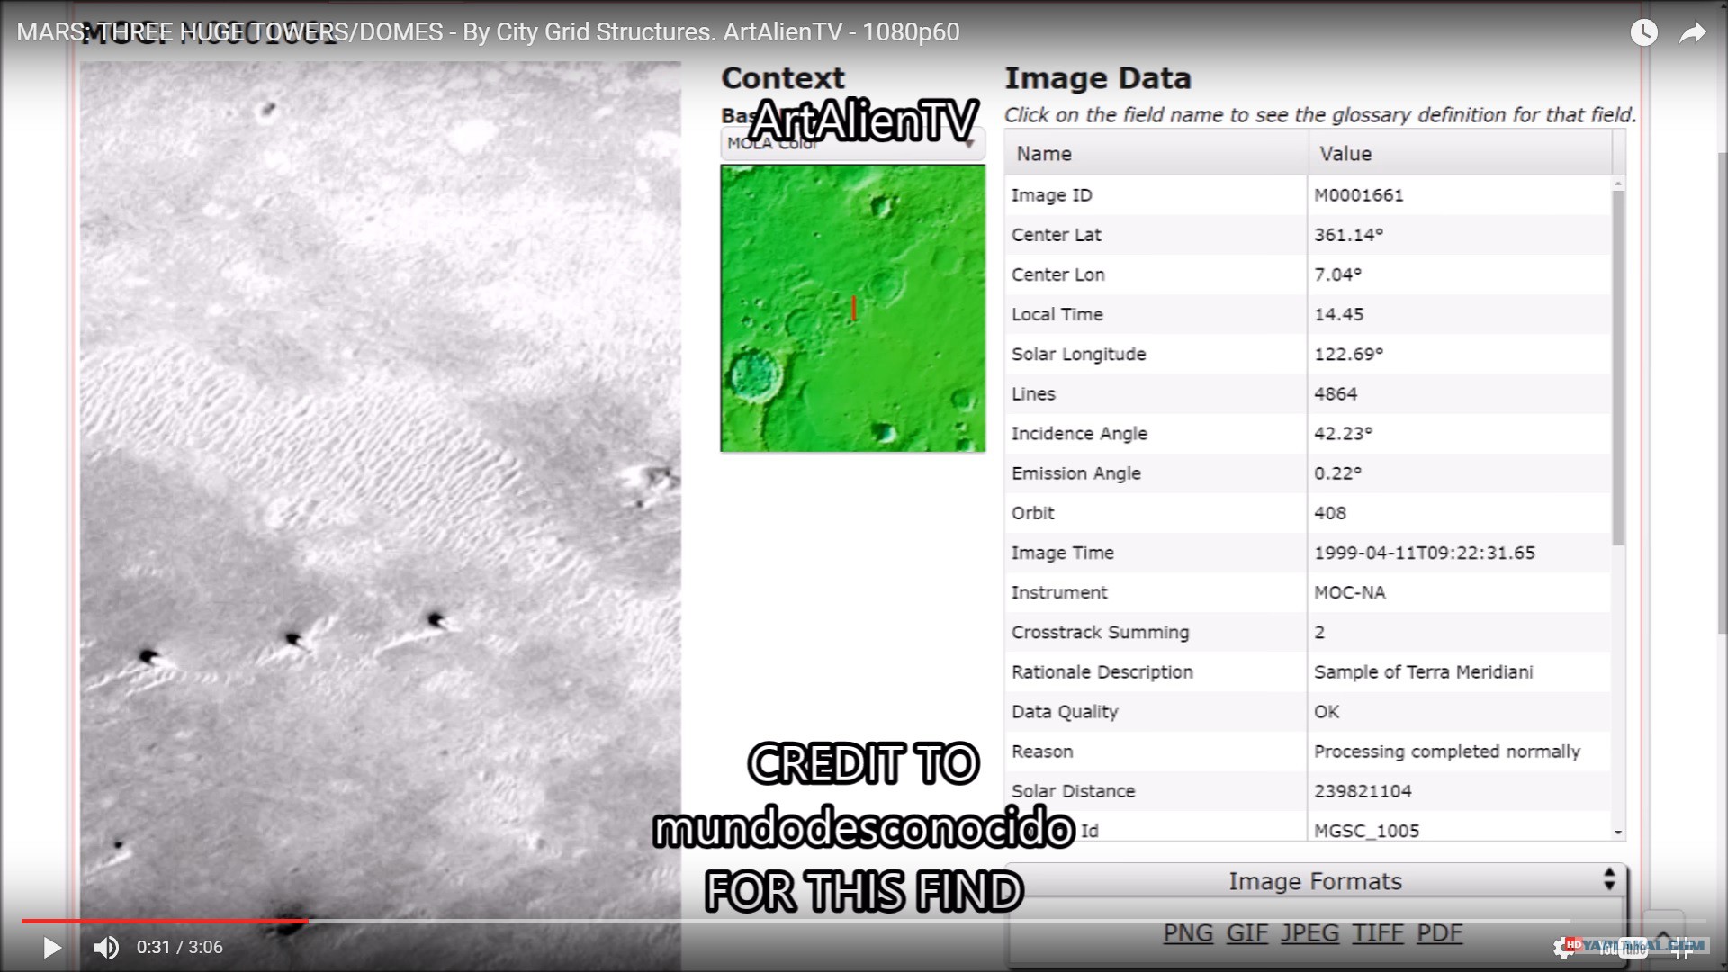Seek on the red video progress bar
This screenshot has width=1728, height=972.
pyautogui.click(x=165, y=921)
